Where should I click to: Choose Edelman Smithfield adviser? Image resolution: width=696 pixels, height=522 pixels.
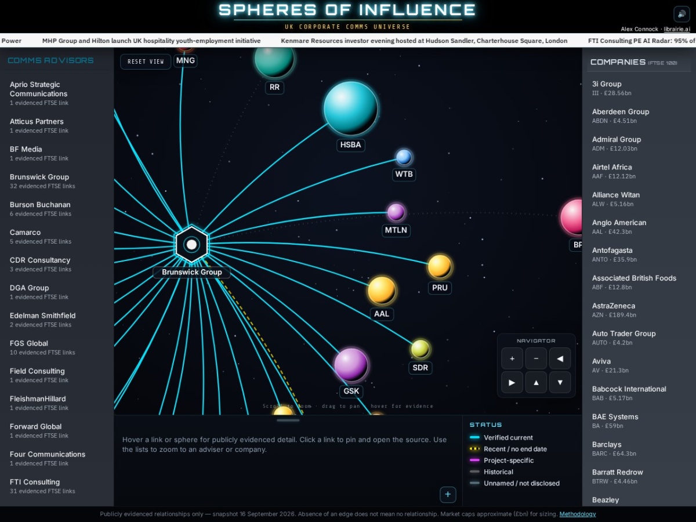57,320
